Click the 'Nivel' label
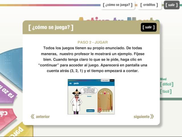This screenshot has height=137, width=182. coord(163,79)
